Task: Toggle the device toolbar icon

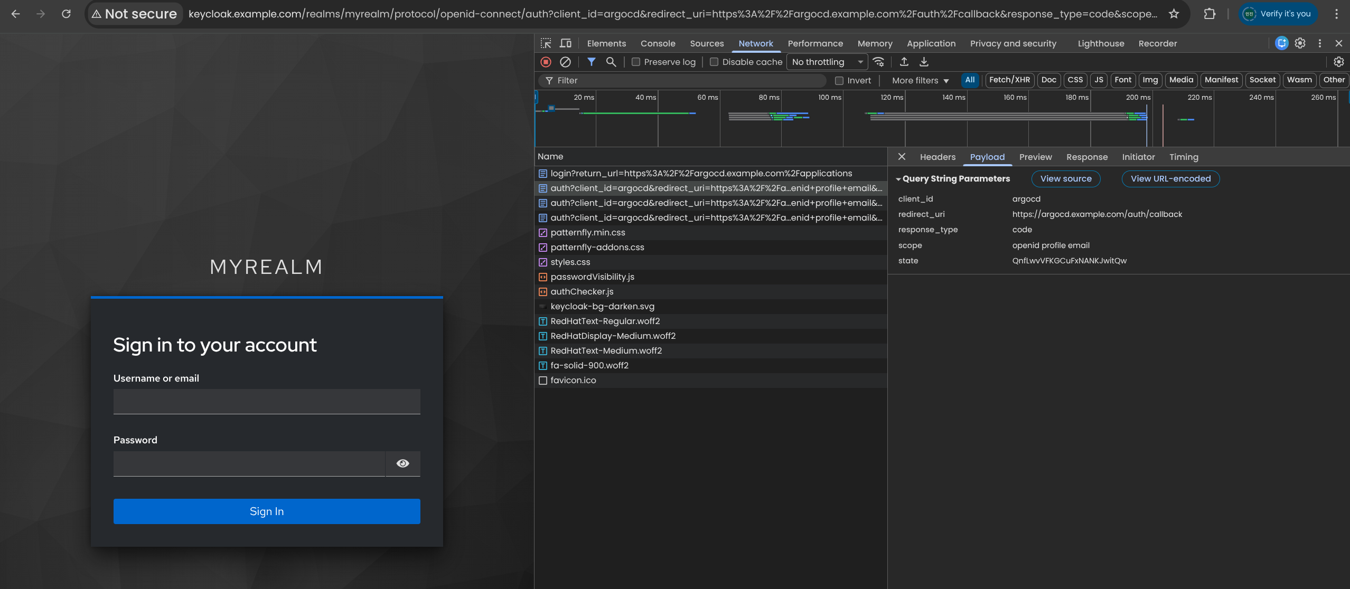Action: [566, 43]
